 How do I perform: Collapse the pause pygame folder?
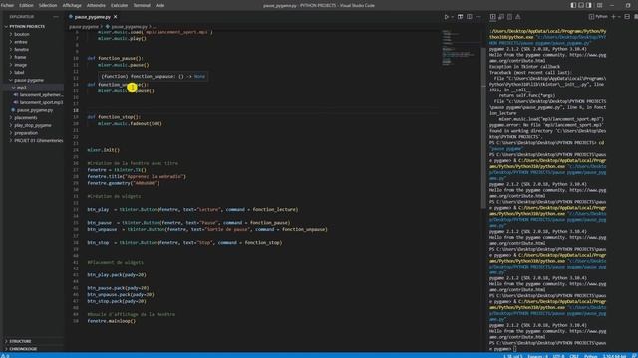29,80
